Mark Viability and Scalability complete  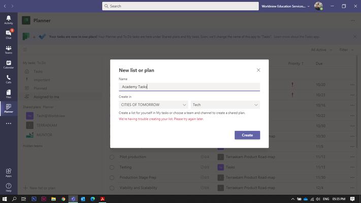point(112,188)
